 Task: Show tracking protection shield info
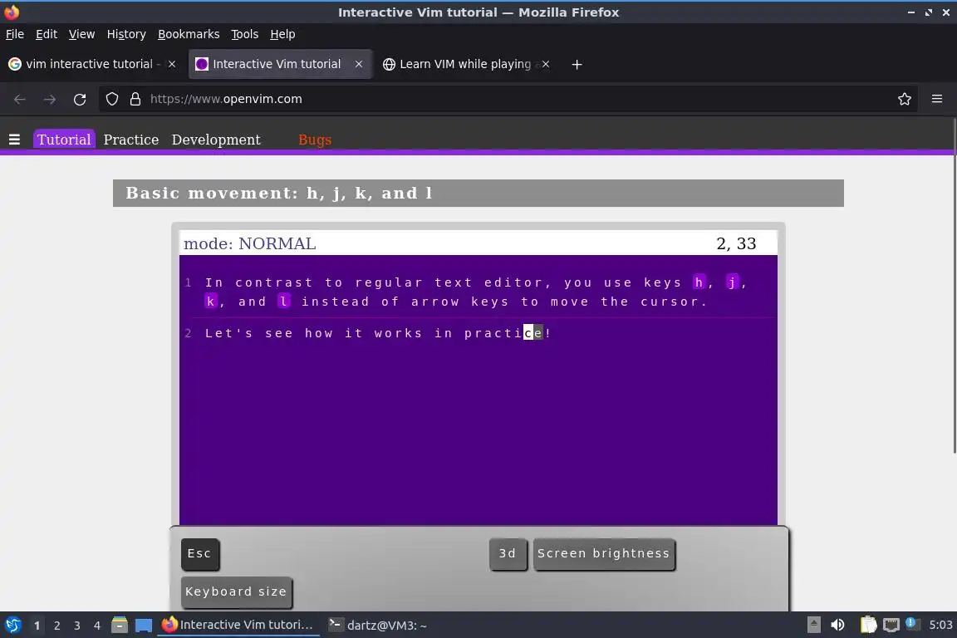tap(111, 99)
